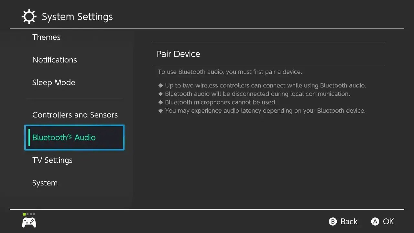
Task: Click the teal selection outline around Bluetooth Audio
Action: tap(74, 126)
